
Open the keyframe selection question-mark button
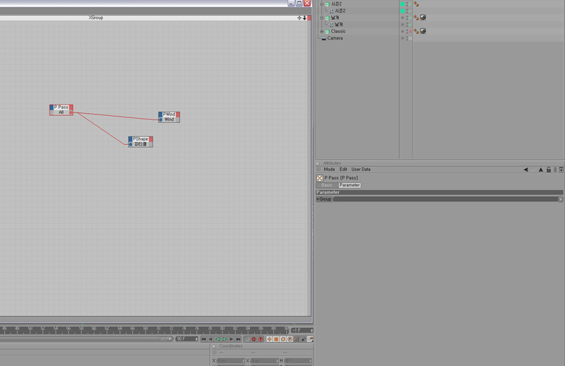pyautogui.click(x=261, y=339)
